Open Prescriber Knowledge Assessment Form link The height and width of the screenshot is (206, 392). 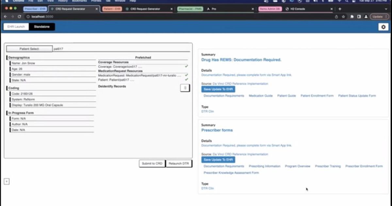[231, 173]
